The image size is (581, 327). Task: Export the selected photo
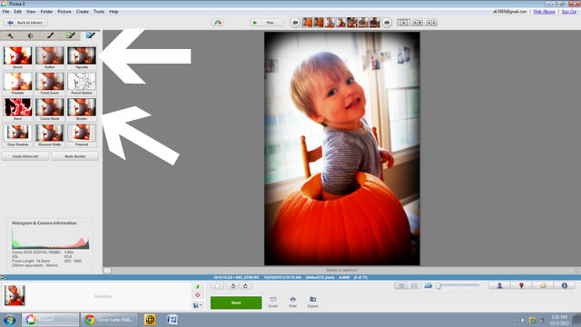click(312, 302)
